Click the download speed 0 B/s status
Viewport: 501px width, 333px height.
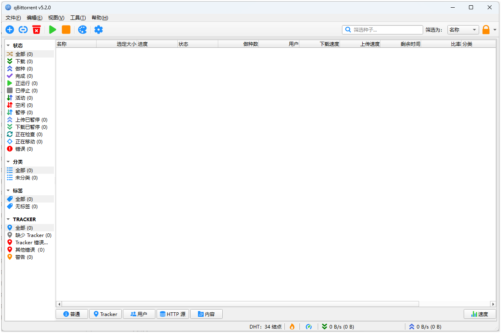point(338,327)
